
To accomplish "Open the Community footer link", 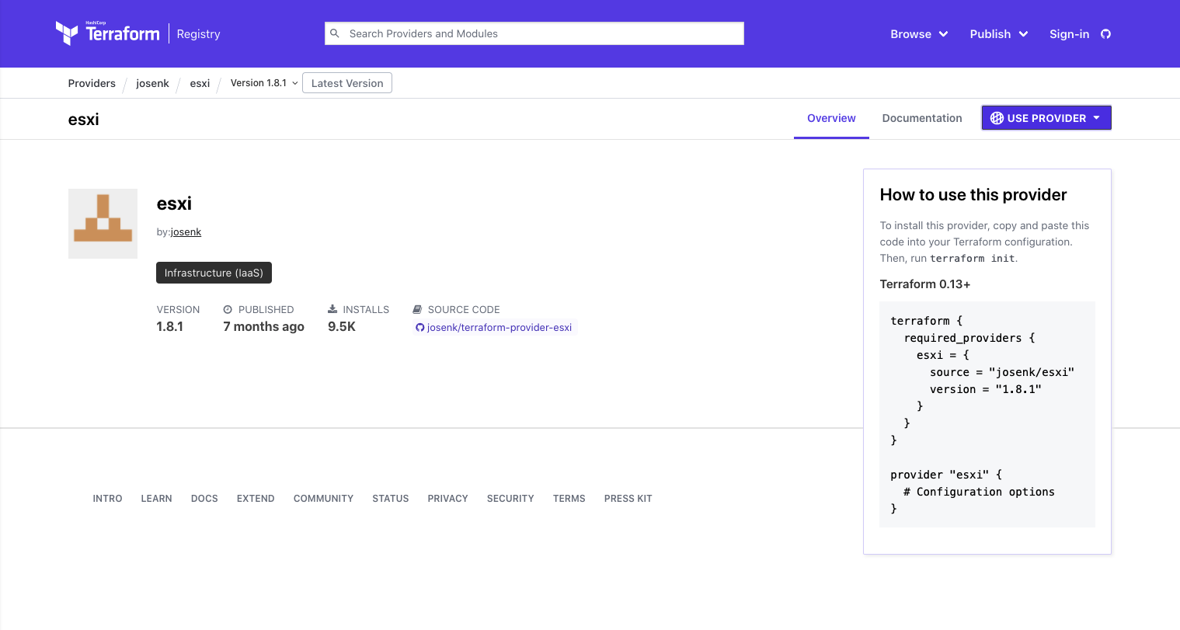I will [x=323, y=498].
